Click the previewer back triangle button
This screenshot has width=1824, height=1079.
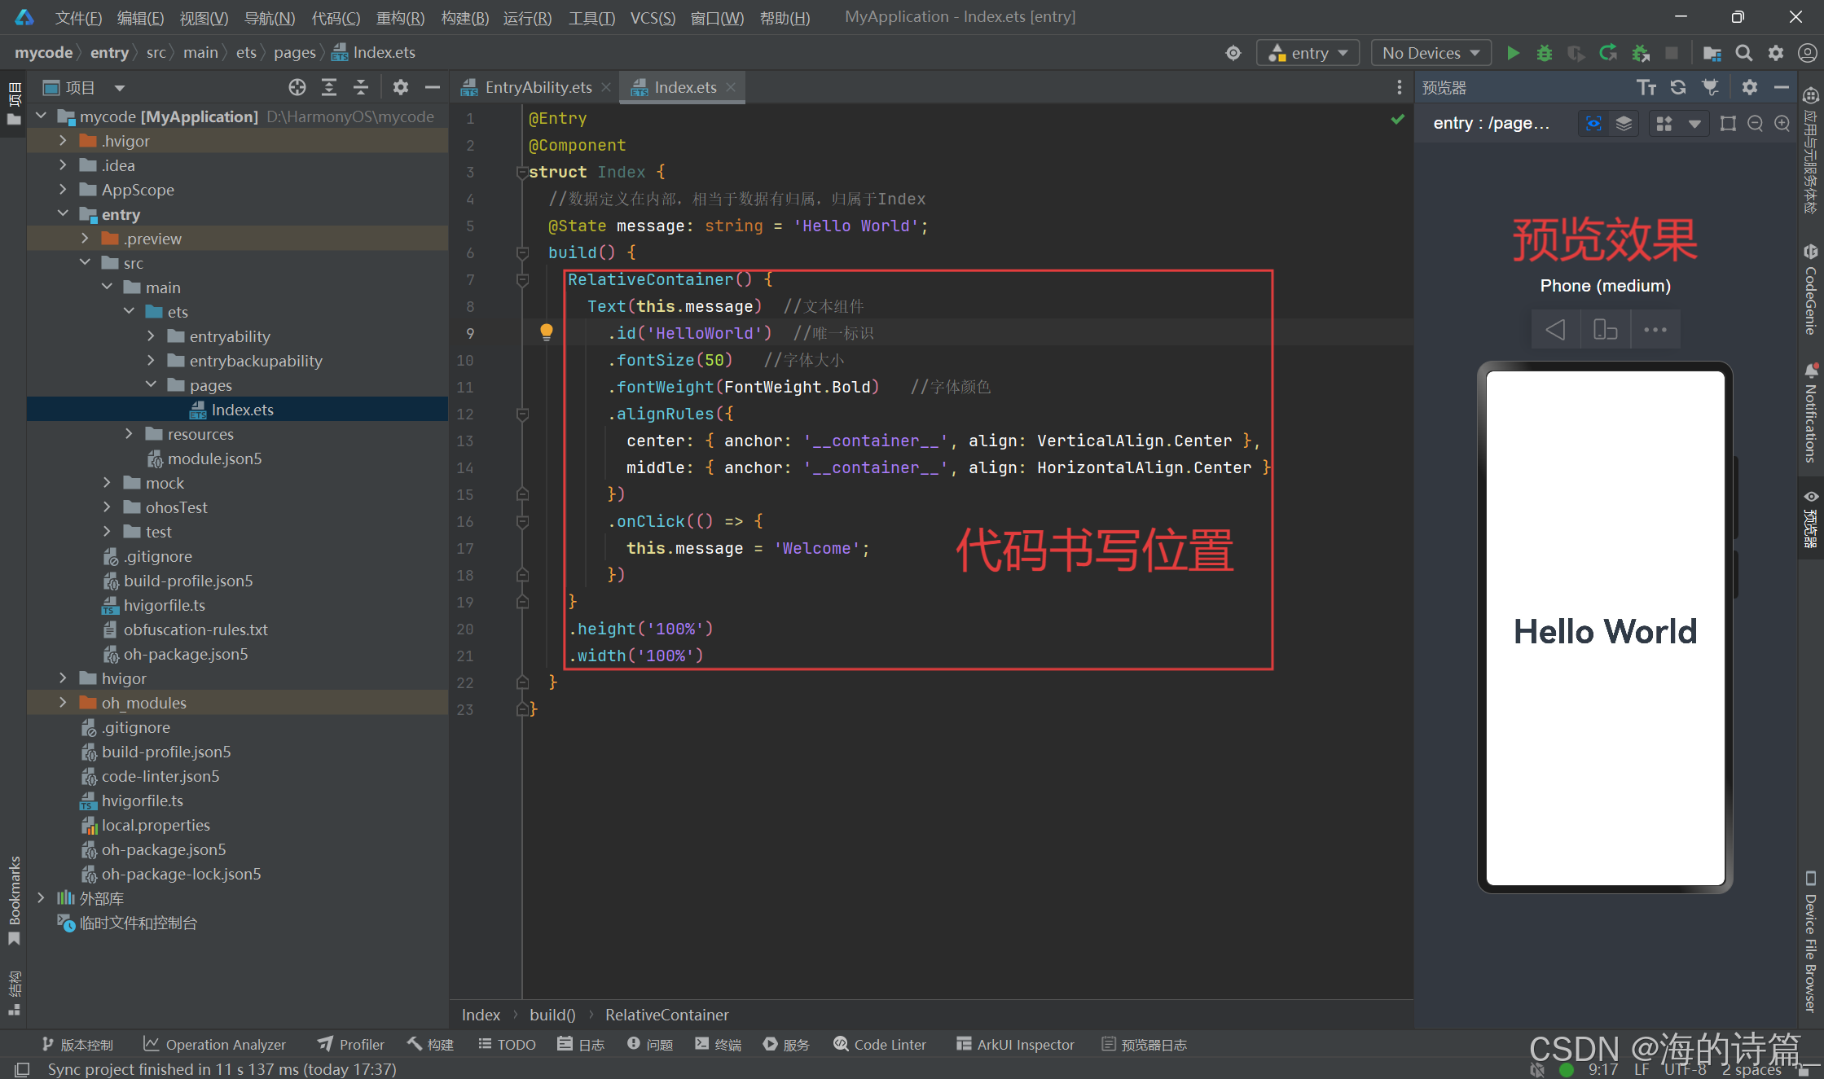coord(1555,329)
